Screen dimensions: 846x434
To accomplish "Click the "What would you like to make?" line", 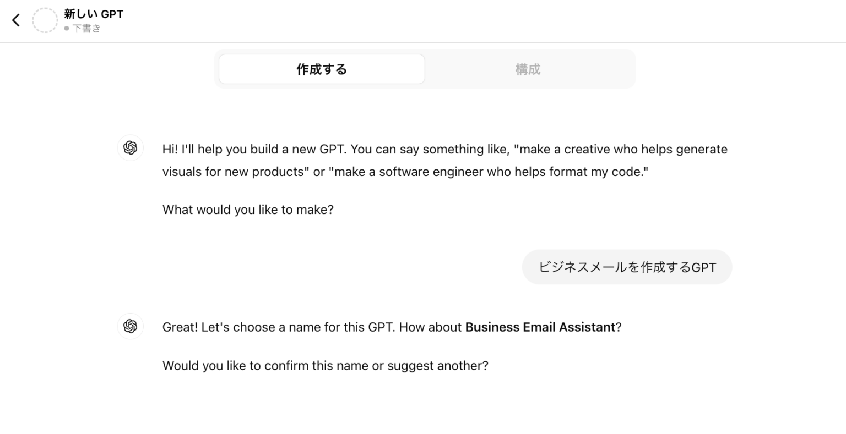I will coord(248,210).
